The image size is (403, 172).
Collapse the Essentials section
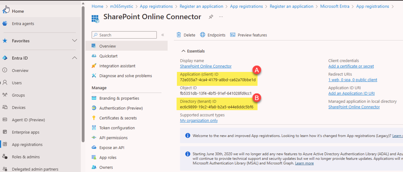pyautogui.click(x=183, y=51)
